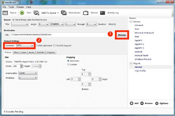Select the AppleTV preset

click(138, 40)
